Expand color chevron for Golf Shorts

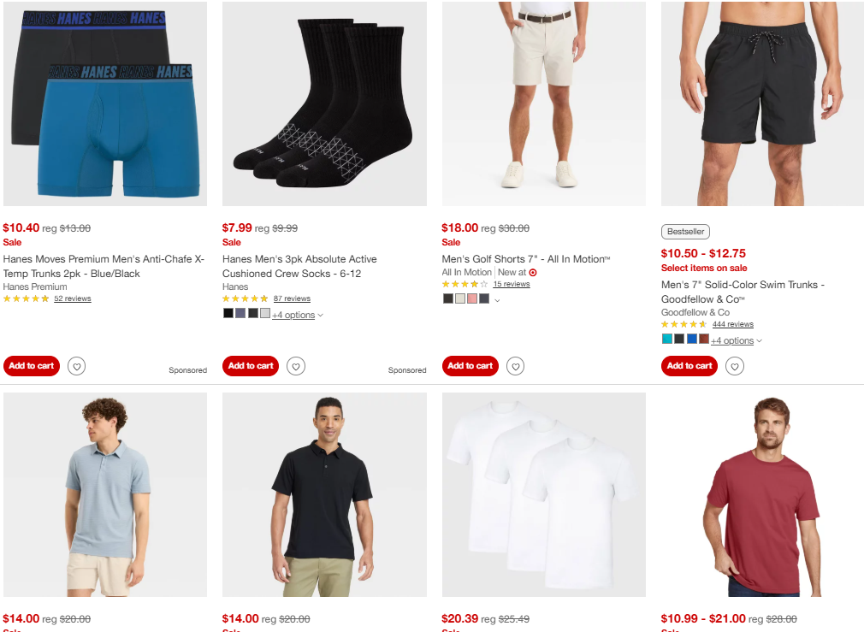coord(497,300)
